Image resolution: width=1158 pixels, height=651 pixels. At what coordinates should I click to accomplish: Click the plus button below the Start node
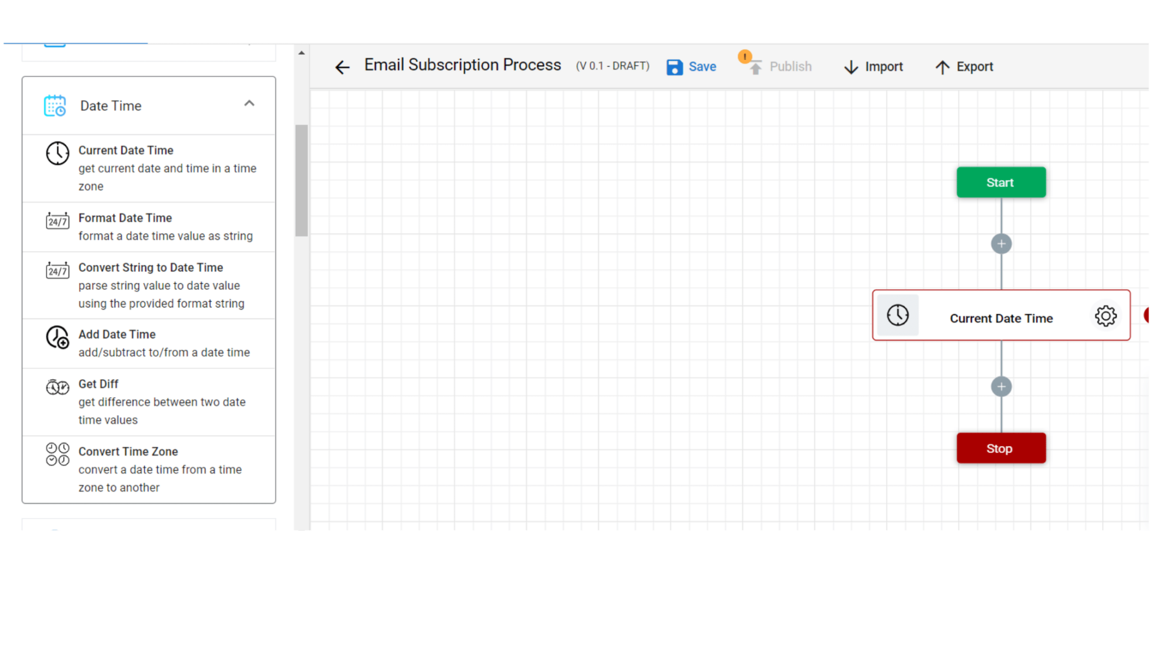click(1001, 244)
